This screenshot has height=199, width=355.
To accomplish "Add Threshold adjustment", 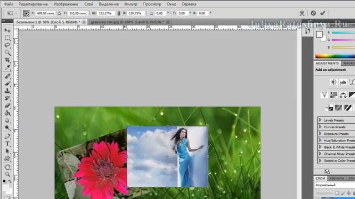I will coord(348,108).
